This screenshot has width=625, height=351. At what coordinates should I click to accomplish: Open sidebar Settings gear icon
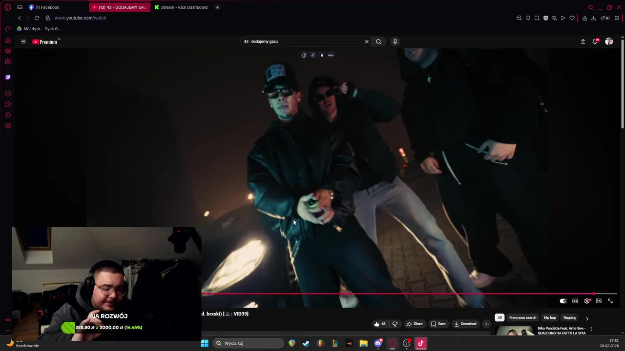coord(8,126)
